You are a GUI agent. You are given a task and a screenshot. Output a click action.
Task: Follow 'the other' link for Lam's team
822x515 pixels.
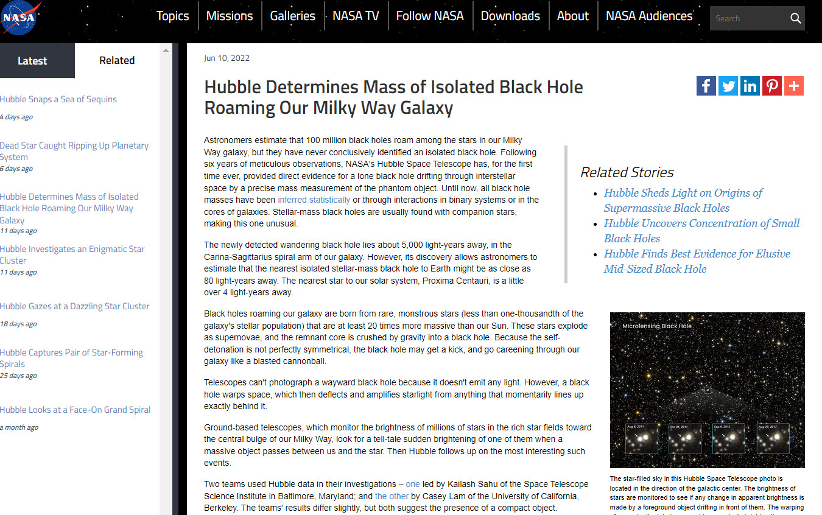[392, 496]
